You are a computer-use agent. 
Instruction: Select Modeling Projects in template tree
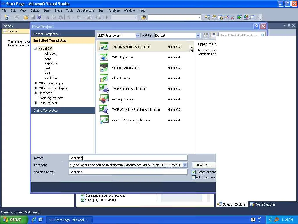tap(51, 98)
